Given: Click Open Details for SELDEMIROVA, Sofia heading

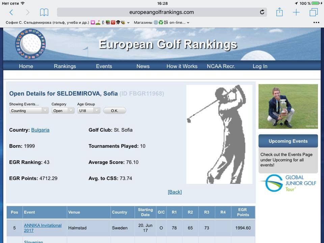Looking at the screenshot, I should pos(63,93).
